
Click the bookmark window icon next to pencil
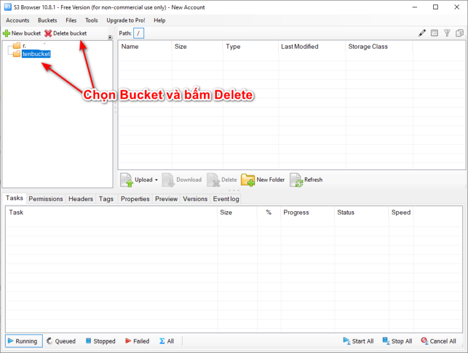(x=434, y=33)
